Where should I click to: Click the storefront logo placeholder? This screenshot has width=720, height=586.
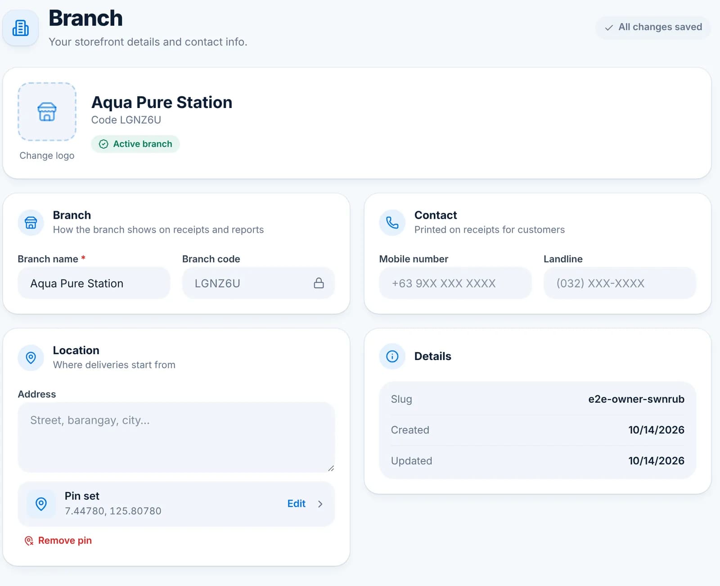(x=47, y=112)
